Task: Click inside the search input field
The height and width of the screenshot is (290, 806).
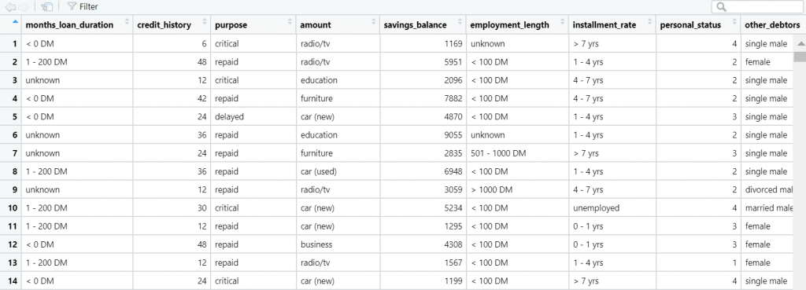Action: 758,6
